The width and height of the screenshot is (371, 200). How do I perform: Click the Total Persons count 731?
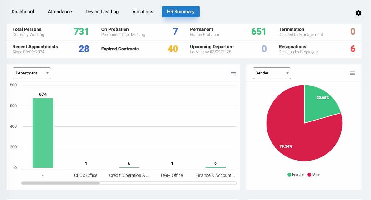[x=81, y=32]
